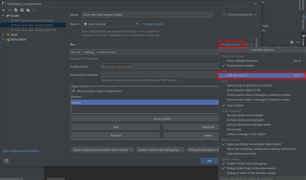Remove the 'Enable Gradle script debugging' chip
This screenshot has width=306, height=180.
click(182, 150)
